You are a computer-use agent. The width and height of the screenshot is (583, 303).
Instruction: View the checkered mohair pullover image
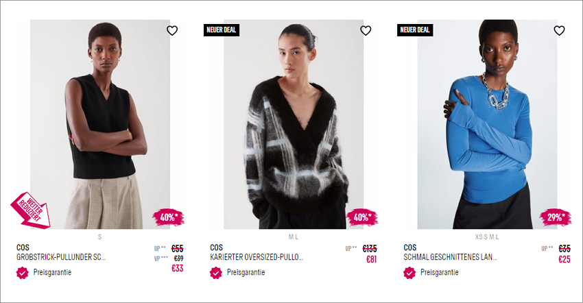tap(294, 124)
